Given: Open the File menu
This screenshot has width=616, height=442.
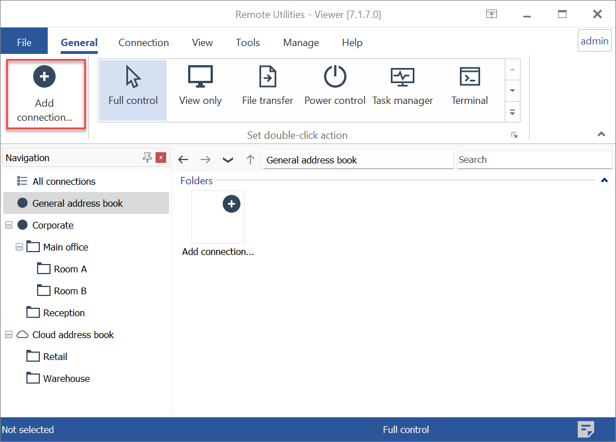Looking at the screenshot, I should [24, 43].
